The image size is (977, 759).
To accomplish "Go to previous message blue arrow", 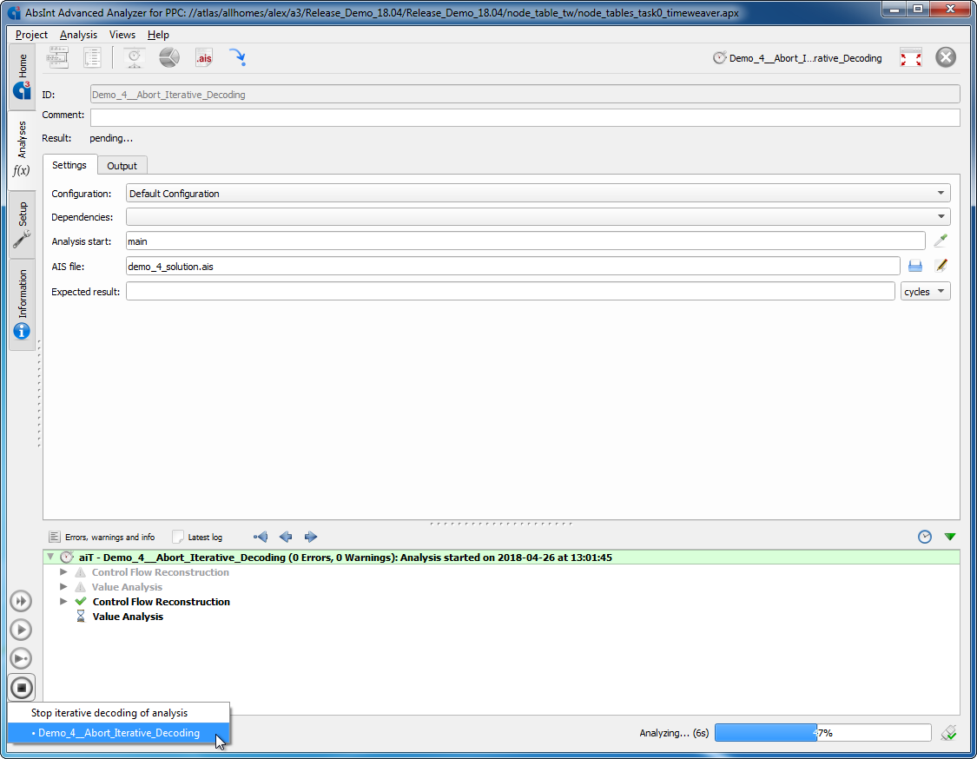I will [x=286, y=537].
